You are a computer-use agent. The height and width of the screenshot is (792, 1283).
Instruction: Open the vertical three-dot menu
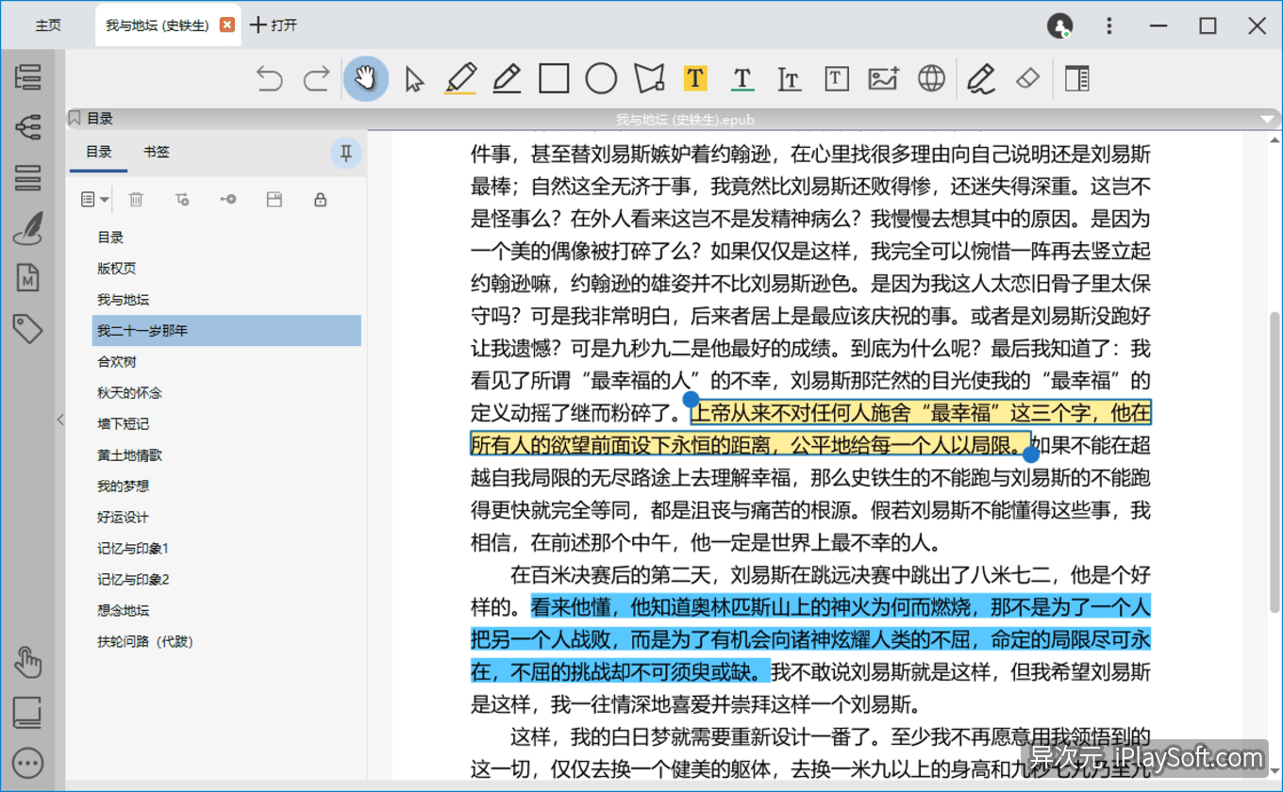[1109, 25]
